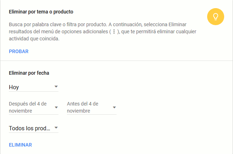The image size is (233, 154).
Task: Open the 'Antes del 4 de noviembre' picker
Action: point(91,107)
